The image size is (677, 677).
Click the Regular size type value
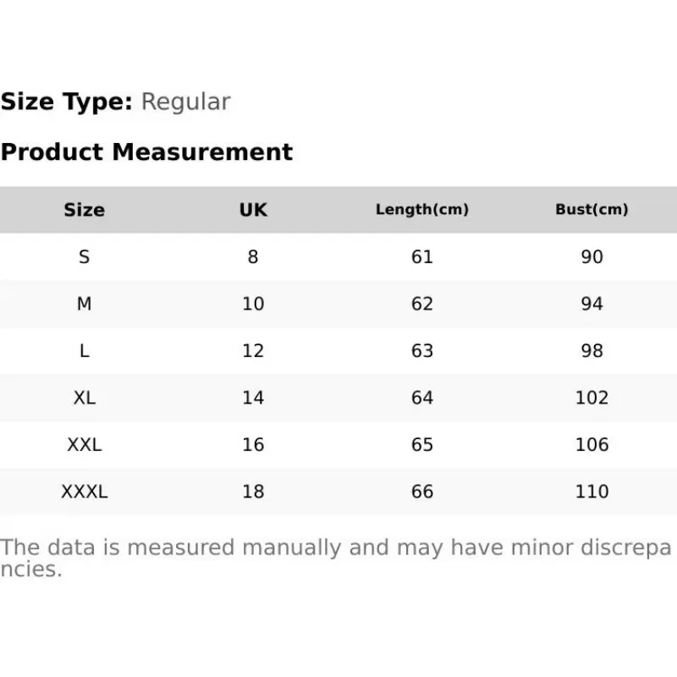185,102
